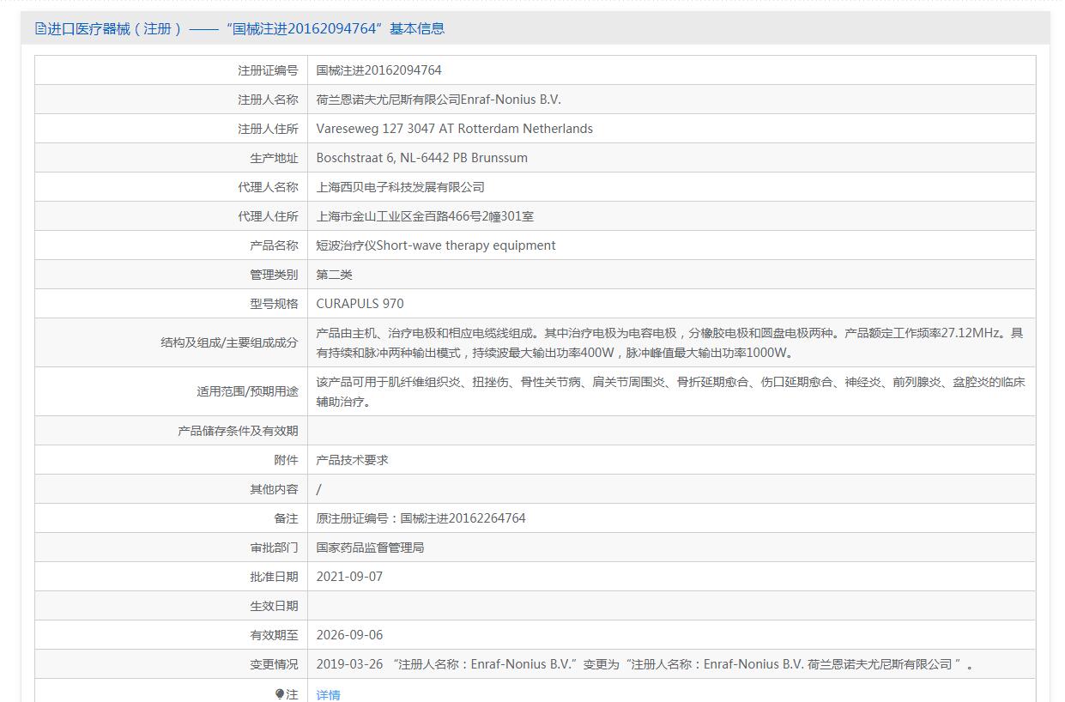Click the Vareseweg 127 Rotterdam address value
1065x702 pixels.
[x=454, y=129]
